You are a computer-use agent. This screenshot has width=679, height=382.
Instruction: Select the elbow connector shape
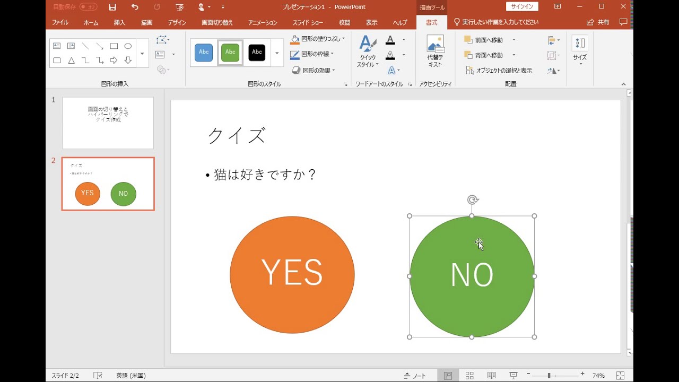coord(85,60)
